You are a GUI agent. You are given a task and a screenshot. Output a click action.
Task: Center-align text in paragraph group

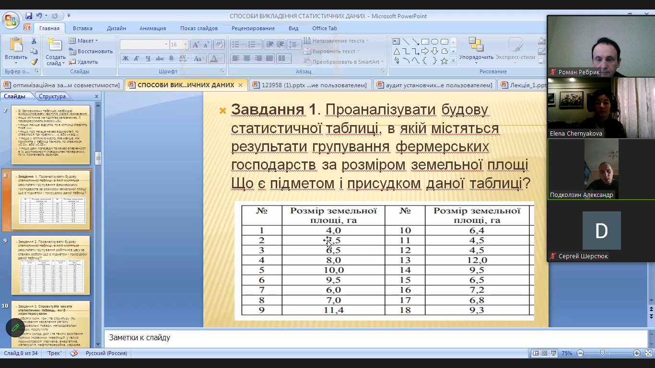[x=247, y=58]
